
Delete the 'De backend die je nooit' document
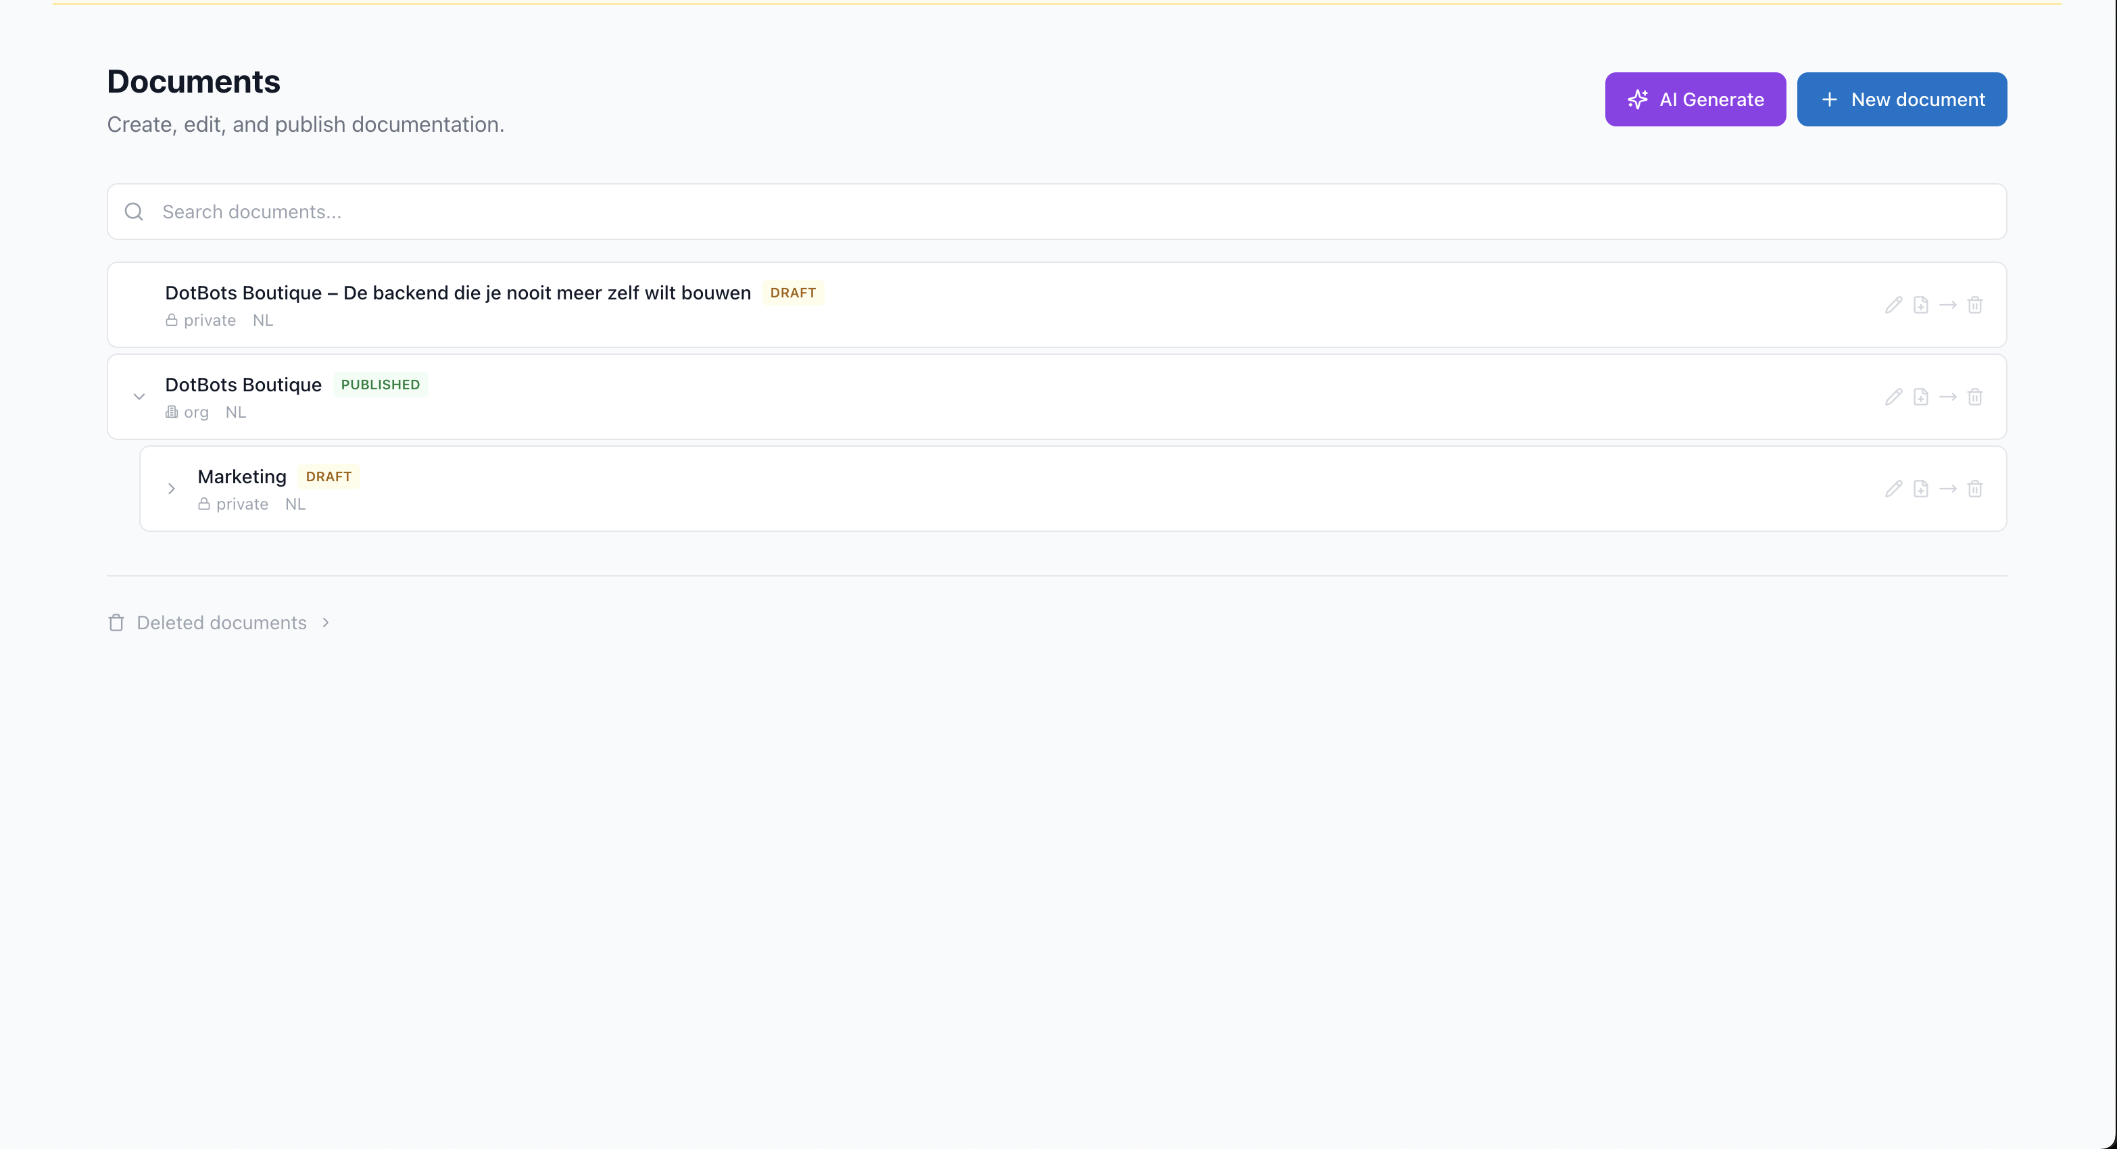click(1975, 305)
